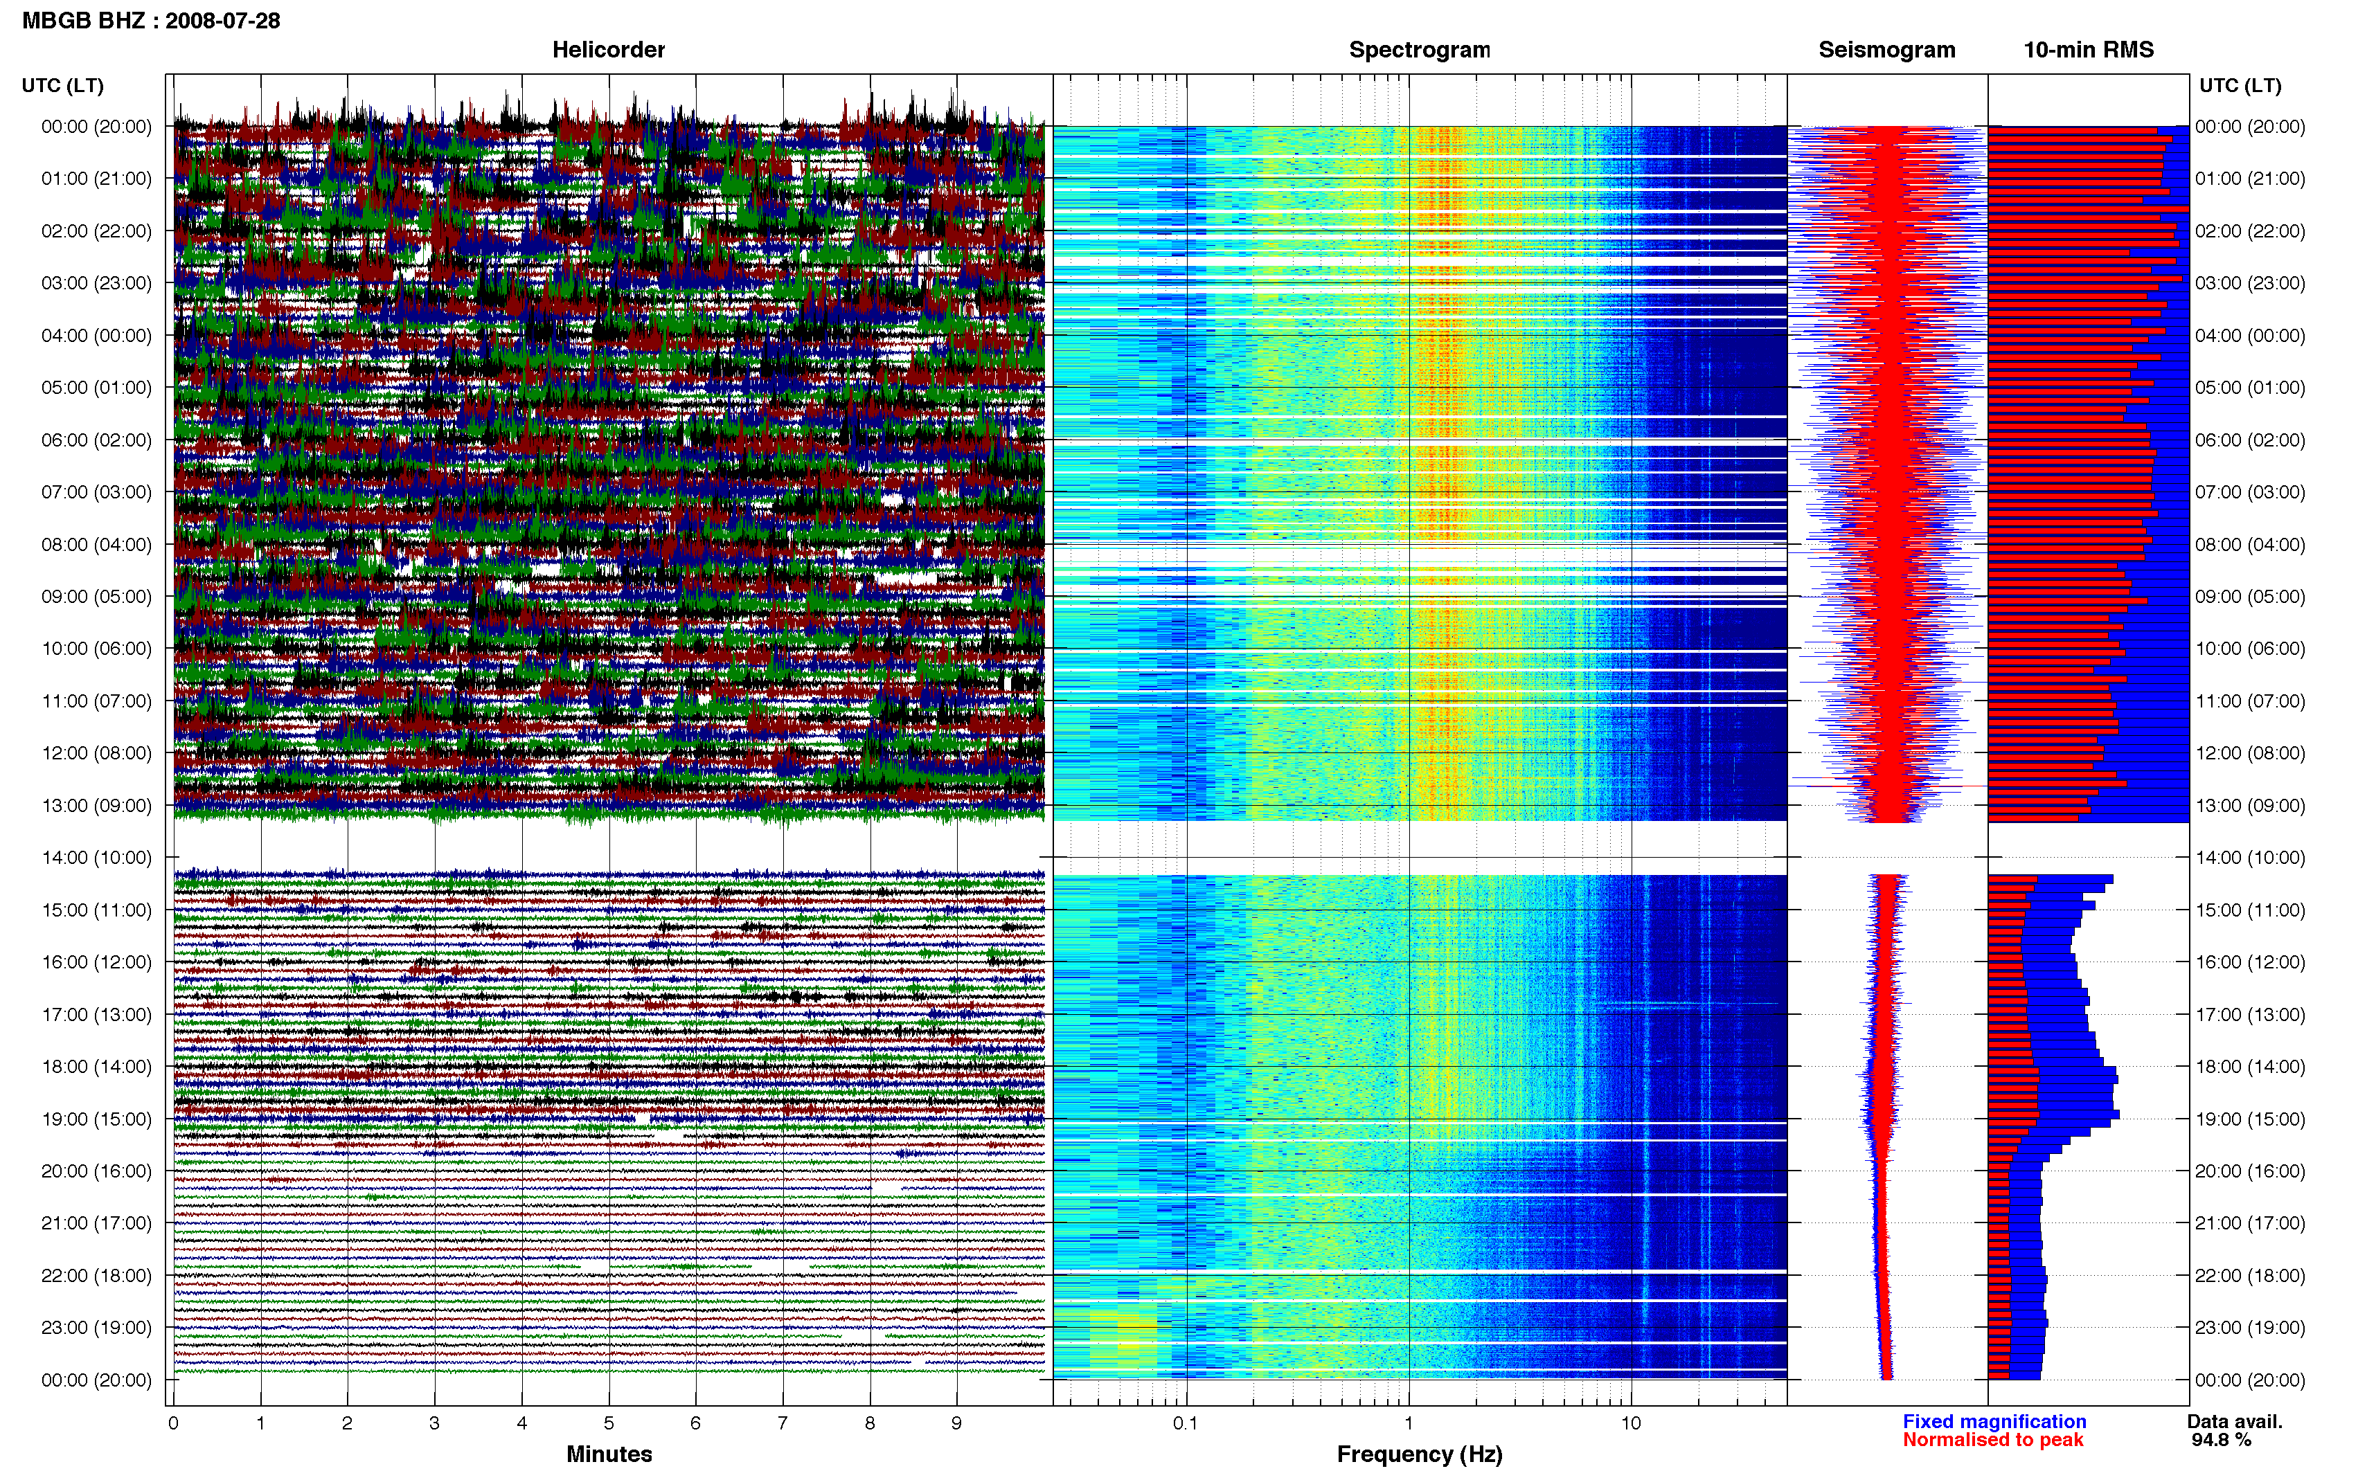The image size is (2367, 1480).
Task: Select tick "8" on the Minutes axis
Action: pyautogui.click(x=870, y=1424)
